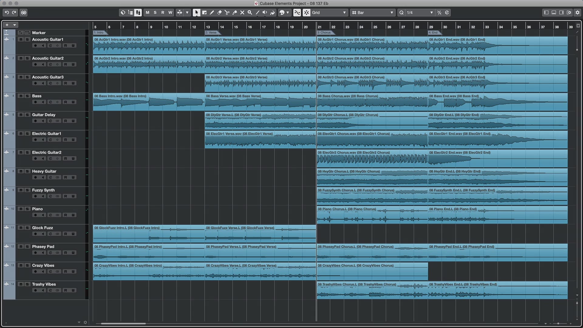Open Edit Channel Settings for Electric Guitar1
Image resolution: width=583 pixels, height=328 pixels.
[50, 140]
